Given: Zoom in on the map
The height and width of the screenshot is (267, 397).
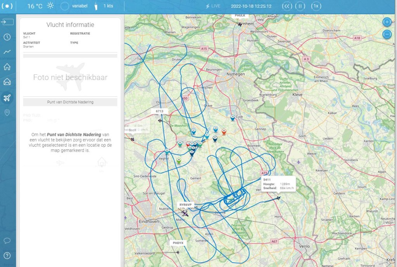Looking at the screenshot, I should [387, 22].
